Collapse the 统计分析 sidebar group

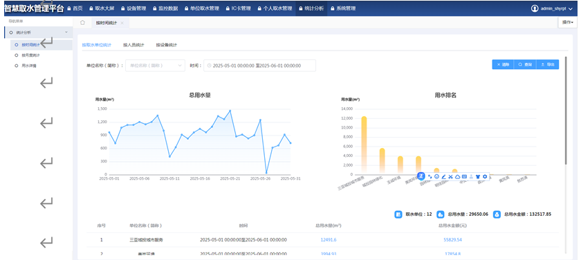[38, 32]
